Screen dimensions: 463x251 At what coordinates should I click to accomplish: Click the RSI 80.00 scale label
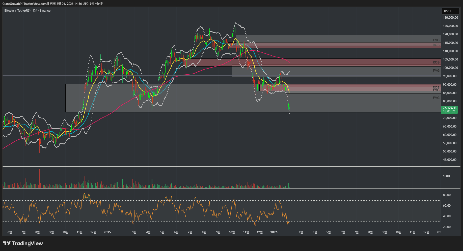[x=447, y=195]
